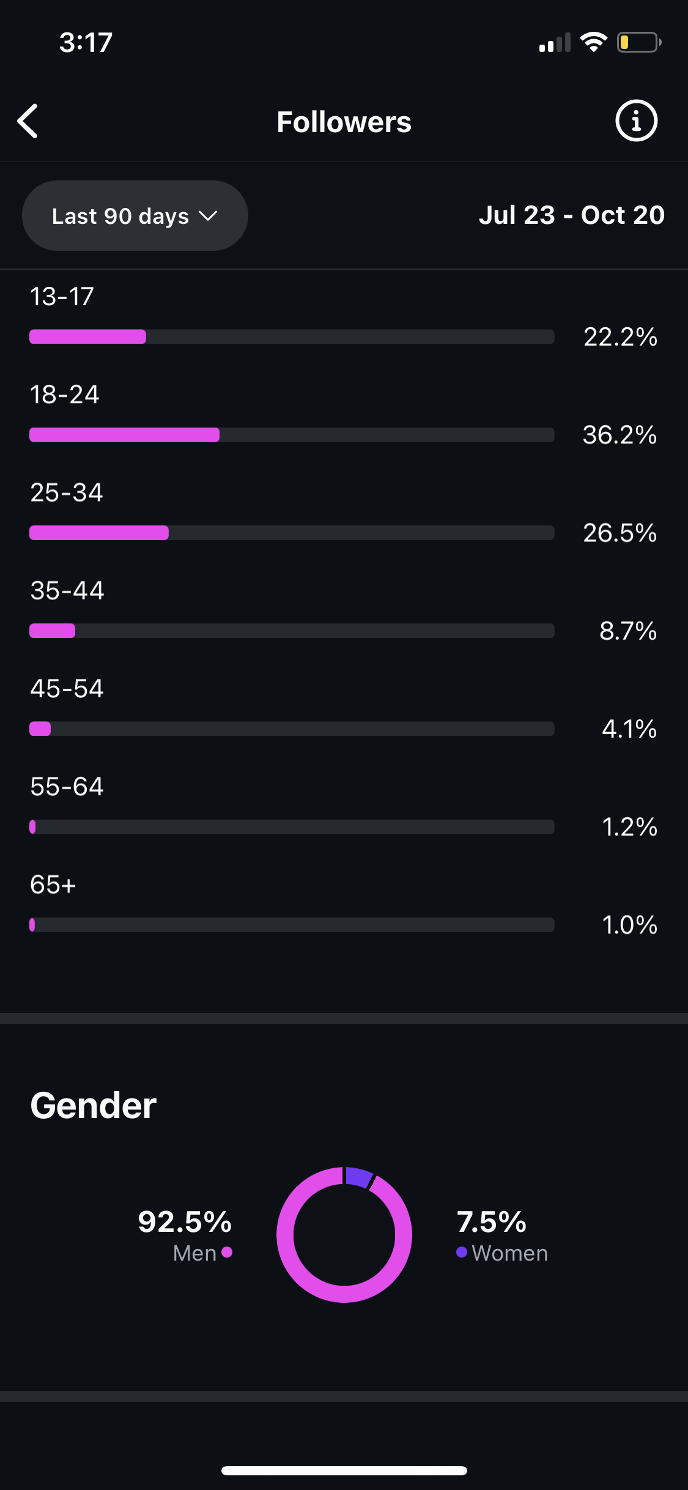The image size is (688, 1490).
Task: Tap the Jul 23 - Oct 20 date range
Action: tap(571, 215)
